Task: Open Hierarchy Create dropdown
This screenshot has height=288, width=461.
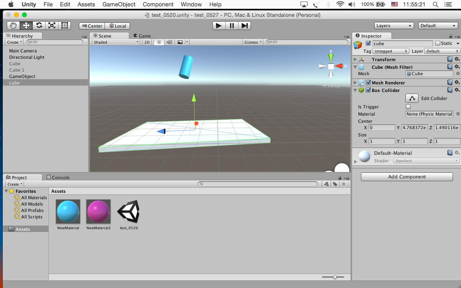Action: (14, 42)
